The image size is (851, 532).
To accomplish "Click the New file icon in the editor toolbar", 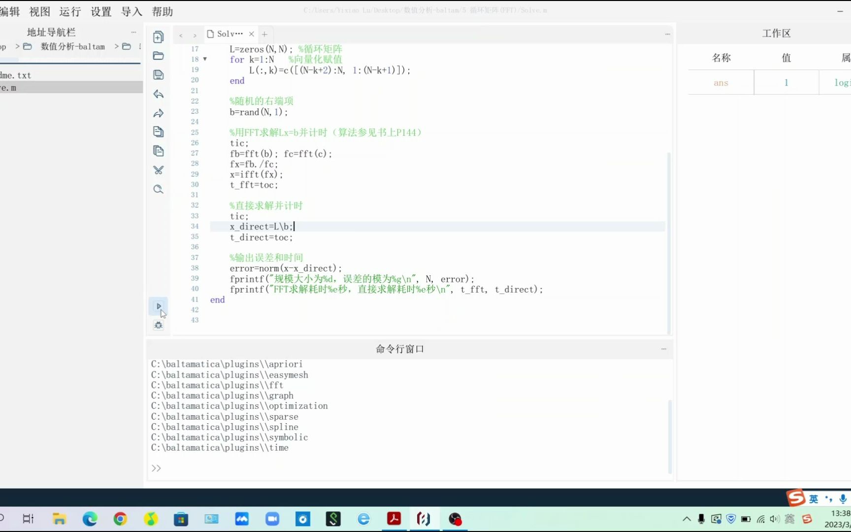I will pos(158,37).
